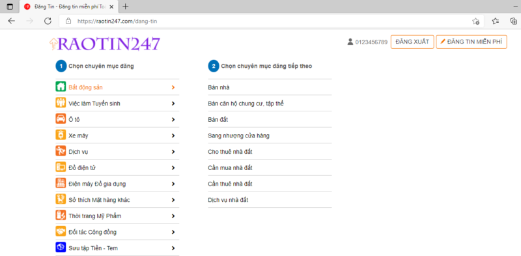Click the Dịch vụ running person icon
Viewport: 521px width, 256px height.
coord(61,151)
